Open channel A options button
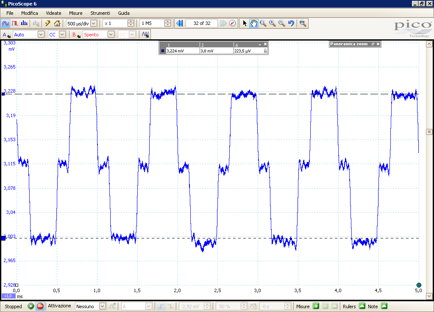The width and height of the screenshot is (434, 312). [x=6, y=35]
